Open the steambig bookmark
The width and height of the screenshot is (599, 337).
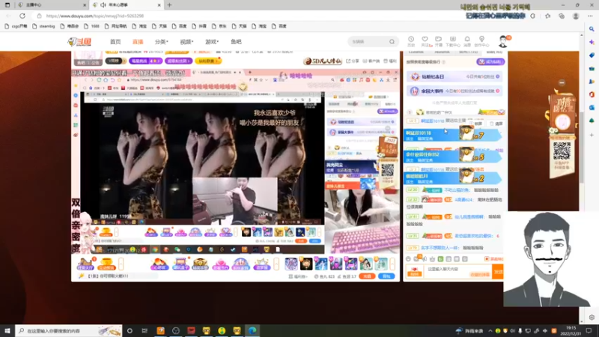(x=43, y=26)
